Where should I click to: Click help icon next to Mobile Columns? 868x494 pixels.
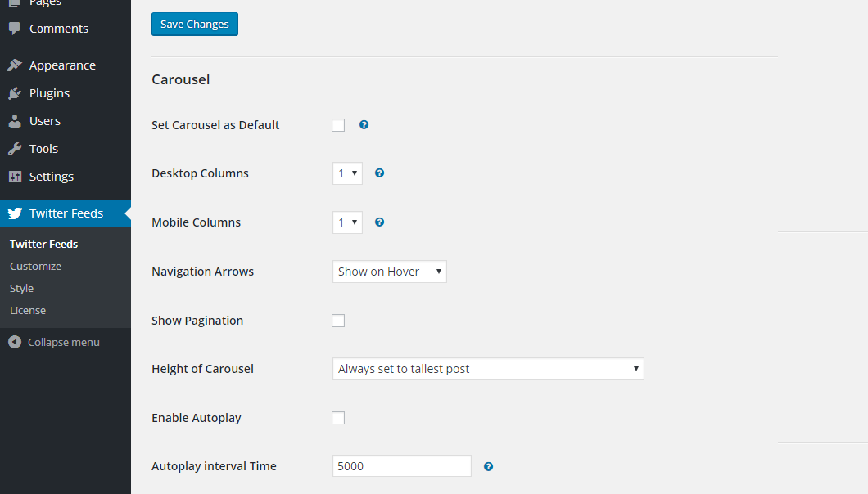379,222
